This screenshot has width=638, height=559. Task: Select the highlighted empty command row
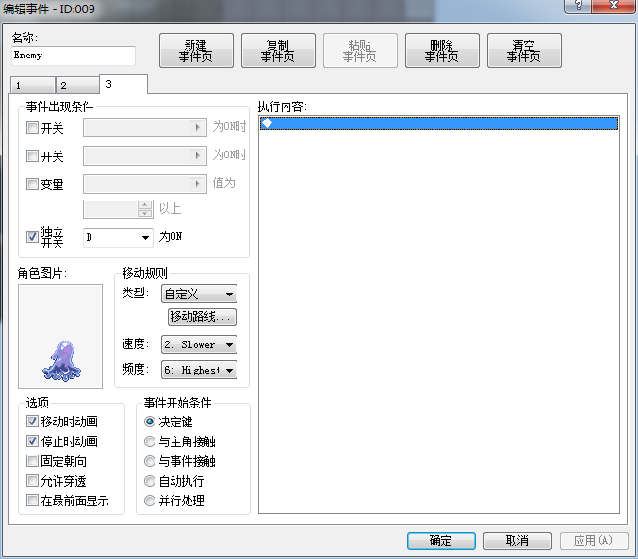point(439,123)
